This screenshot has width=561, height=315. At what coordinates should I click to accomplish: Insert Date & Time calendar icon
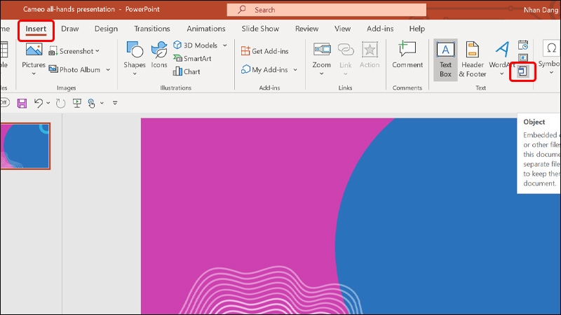point(523,45)
